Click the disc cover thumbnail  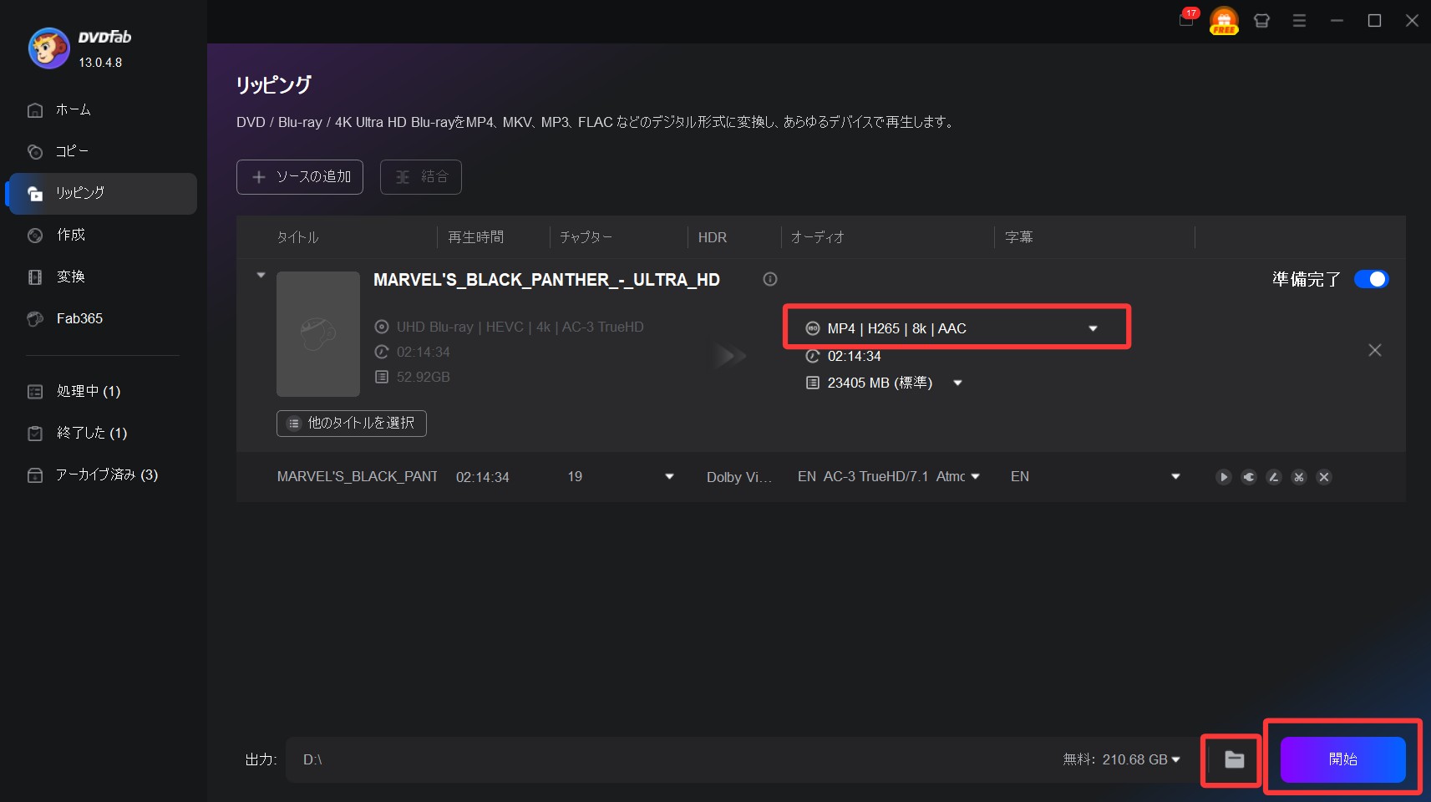318,334
